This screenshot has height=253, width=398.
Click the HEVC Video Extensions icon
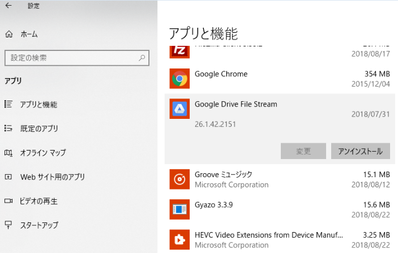(x=179, y=239)
